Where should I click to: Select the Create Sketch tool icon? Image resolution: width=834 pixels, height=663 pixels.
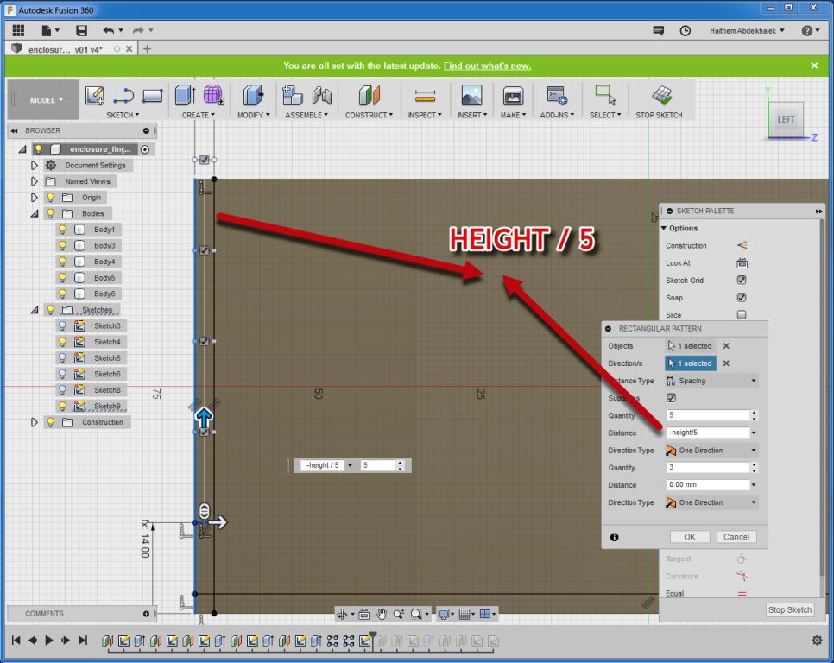click(95, 96)
